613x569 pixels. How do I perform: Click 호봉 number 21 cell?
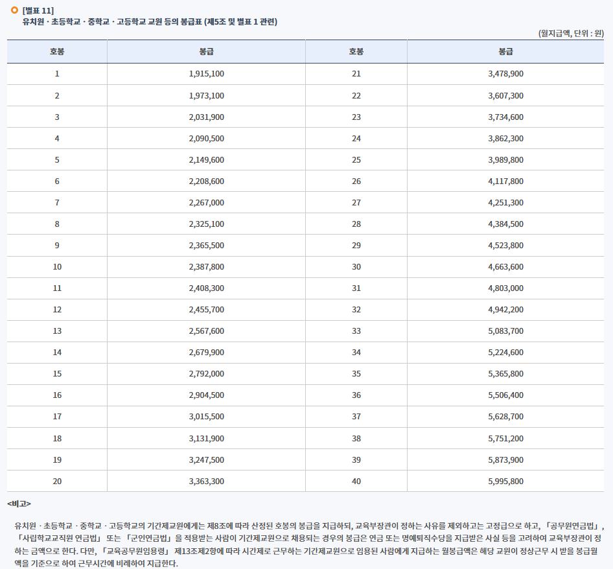(x=356, y=73)
